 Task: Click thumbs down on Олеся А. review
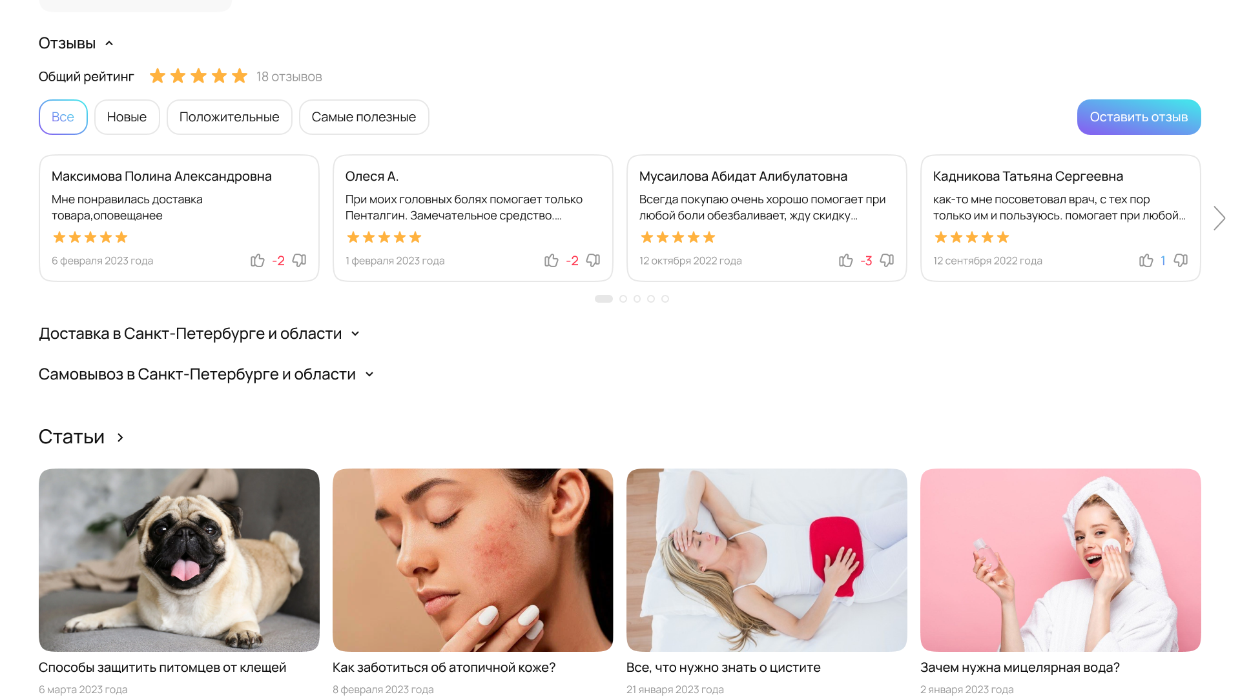(x=593, y=261)
